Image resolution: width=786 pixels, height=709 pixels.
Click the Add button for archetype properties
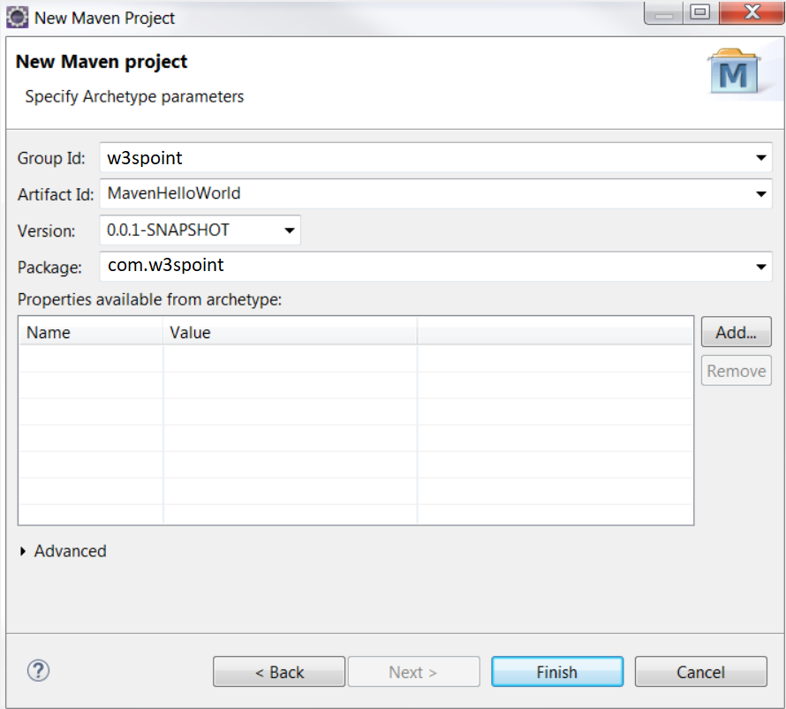(736, 332)
